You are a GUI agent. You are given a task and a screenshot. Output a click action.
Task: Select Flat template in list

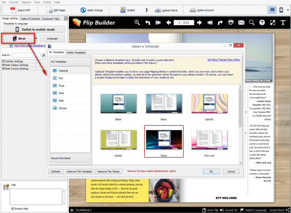coord(70,78)
